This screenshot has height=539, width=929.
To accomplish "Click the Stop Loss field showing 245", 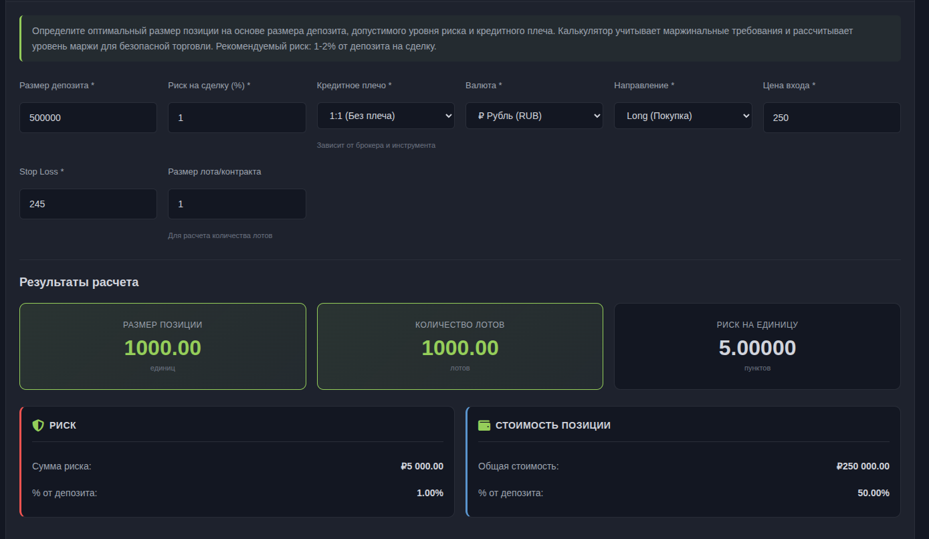I will (x=88, y=204).
